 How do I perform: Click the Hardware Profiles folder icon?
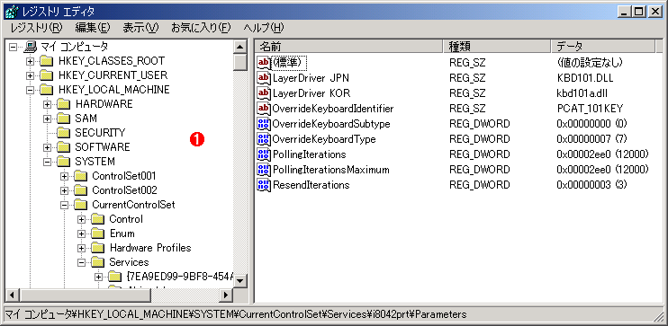click(x=97, y=248)
